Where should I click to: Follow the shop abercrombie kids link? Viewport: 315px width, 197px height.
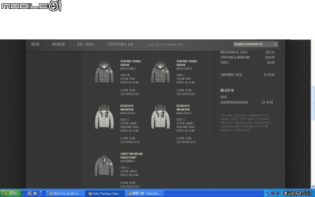[165, 44]
